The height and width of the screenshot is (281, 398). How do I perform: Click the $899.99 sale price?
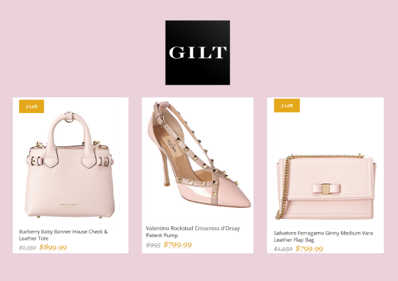coord(53,247)
